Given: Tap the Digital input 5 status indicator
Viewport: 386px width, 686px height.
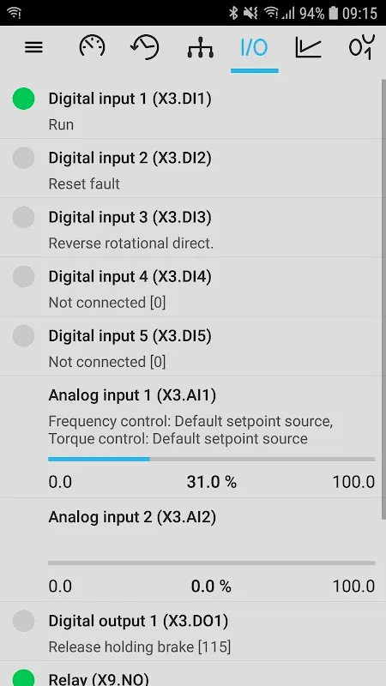Looking at the screenshot, I should click(x=24, y=336).
